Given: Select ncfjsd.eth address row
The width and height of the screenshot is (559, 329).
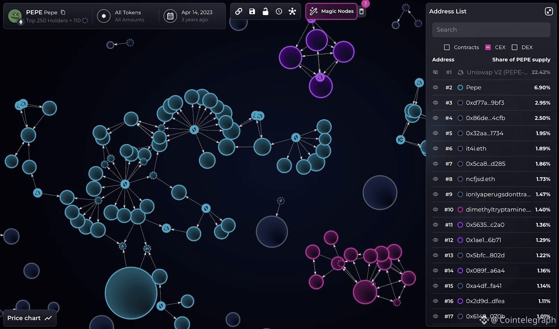Looking at the screenshot, I should pyautogui.click(x=480, y=179).
